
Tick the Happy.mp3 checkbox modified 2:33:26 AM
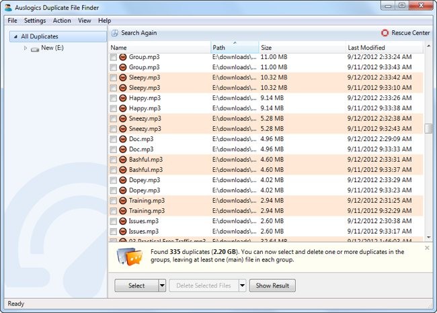[113, 98]
